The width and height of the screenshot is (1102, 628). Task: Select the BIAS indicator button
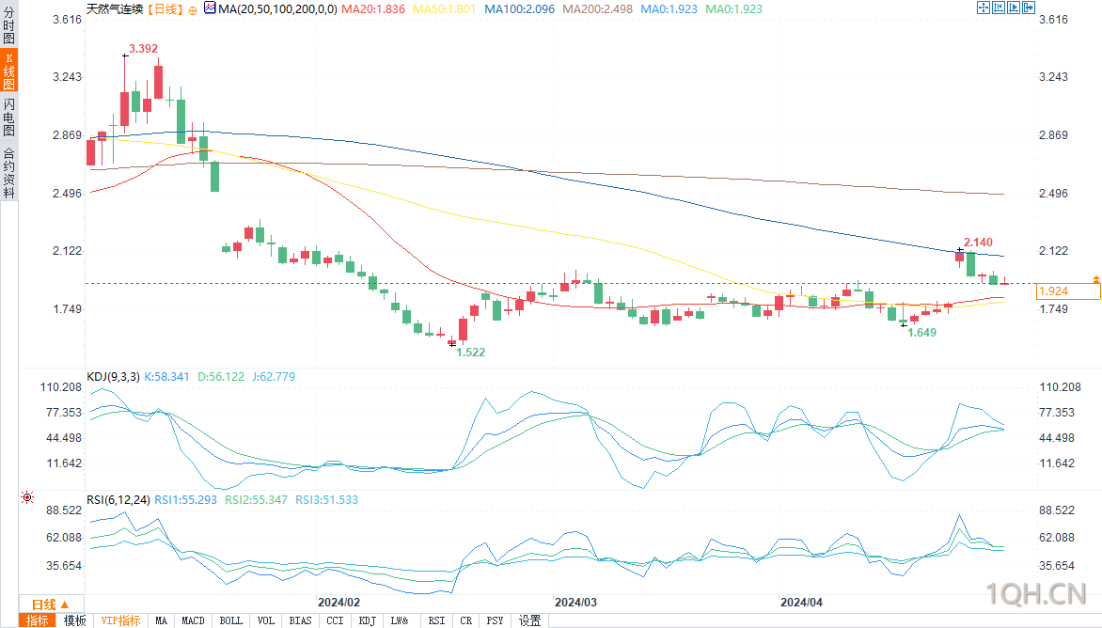[300, 620]
